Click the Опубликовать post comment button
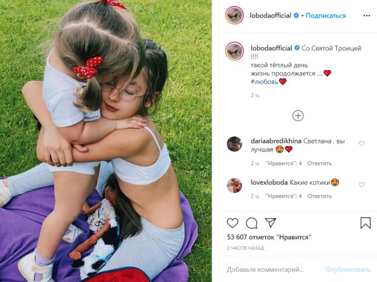Screen dimensions: 377x282 pyautogui.click(x=348, y=269)
